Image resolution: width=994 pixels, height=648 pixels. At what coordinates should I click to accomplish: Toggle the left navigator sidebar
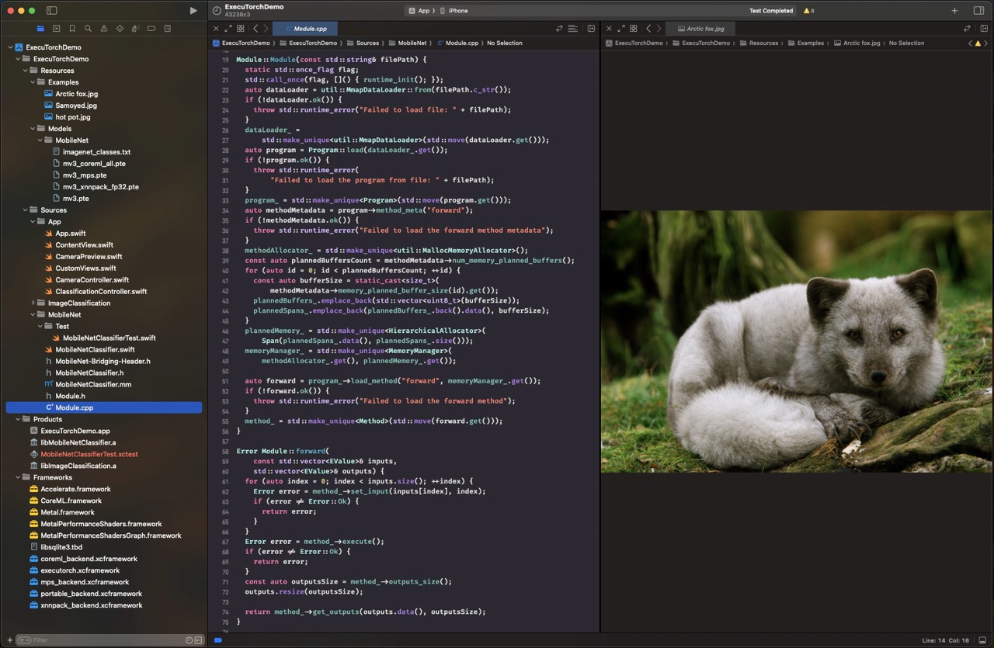51,11
